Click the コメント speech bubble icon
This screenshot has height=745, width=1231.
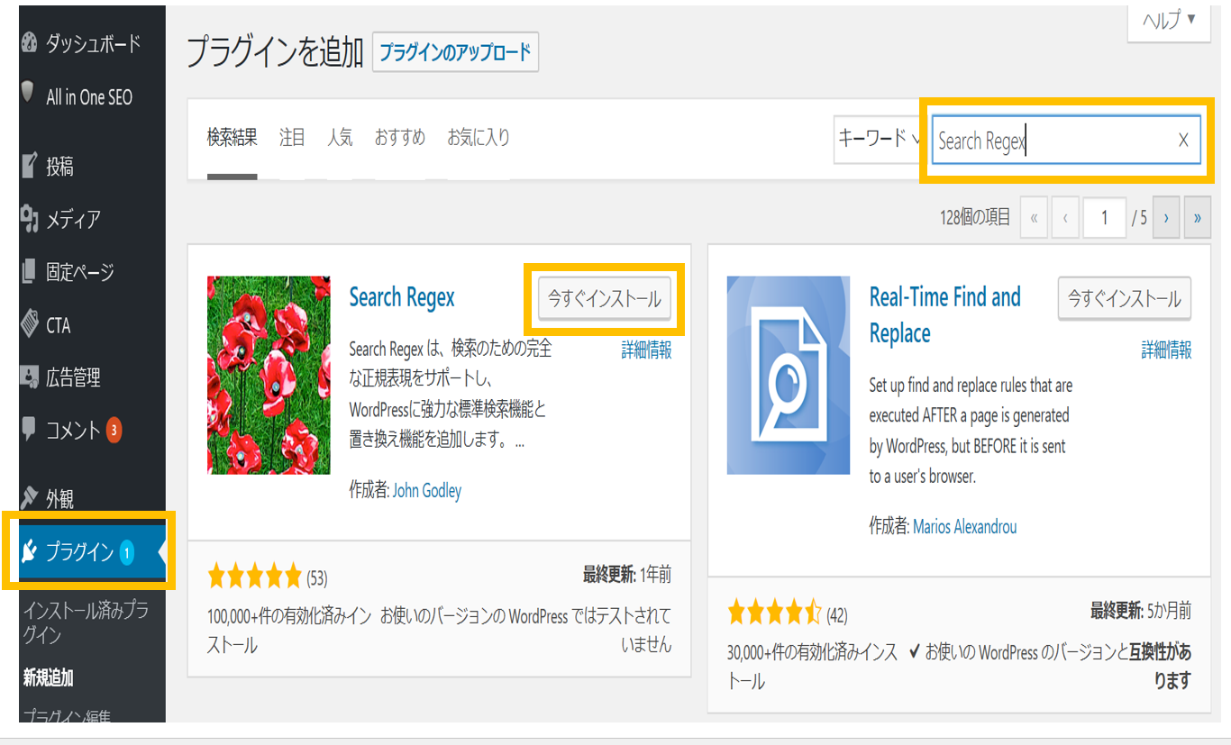coord(29,430)
